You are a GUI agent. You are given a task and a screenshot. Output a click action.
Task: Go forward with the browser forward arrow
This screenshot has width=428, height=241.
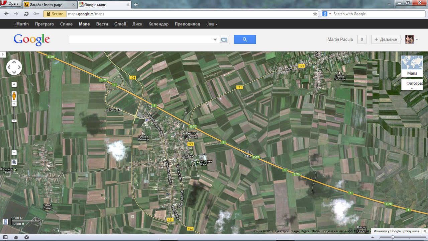16,14
